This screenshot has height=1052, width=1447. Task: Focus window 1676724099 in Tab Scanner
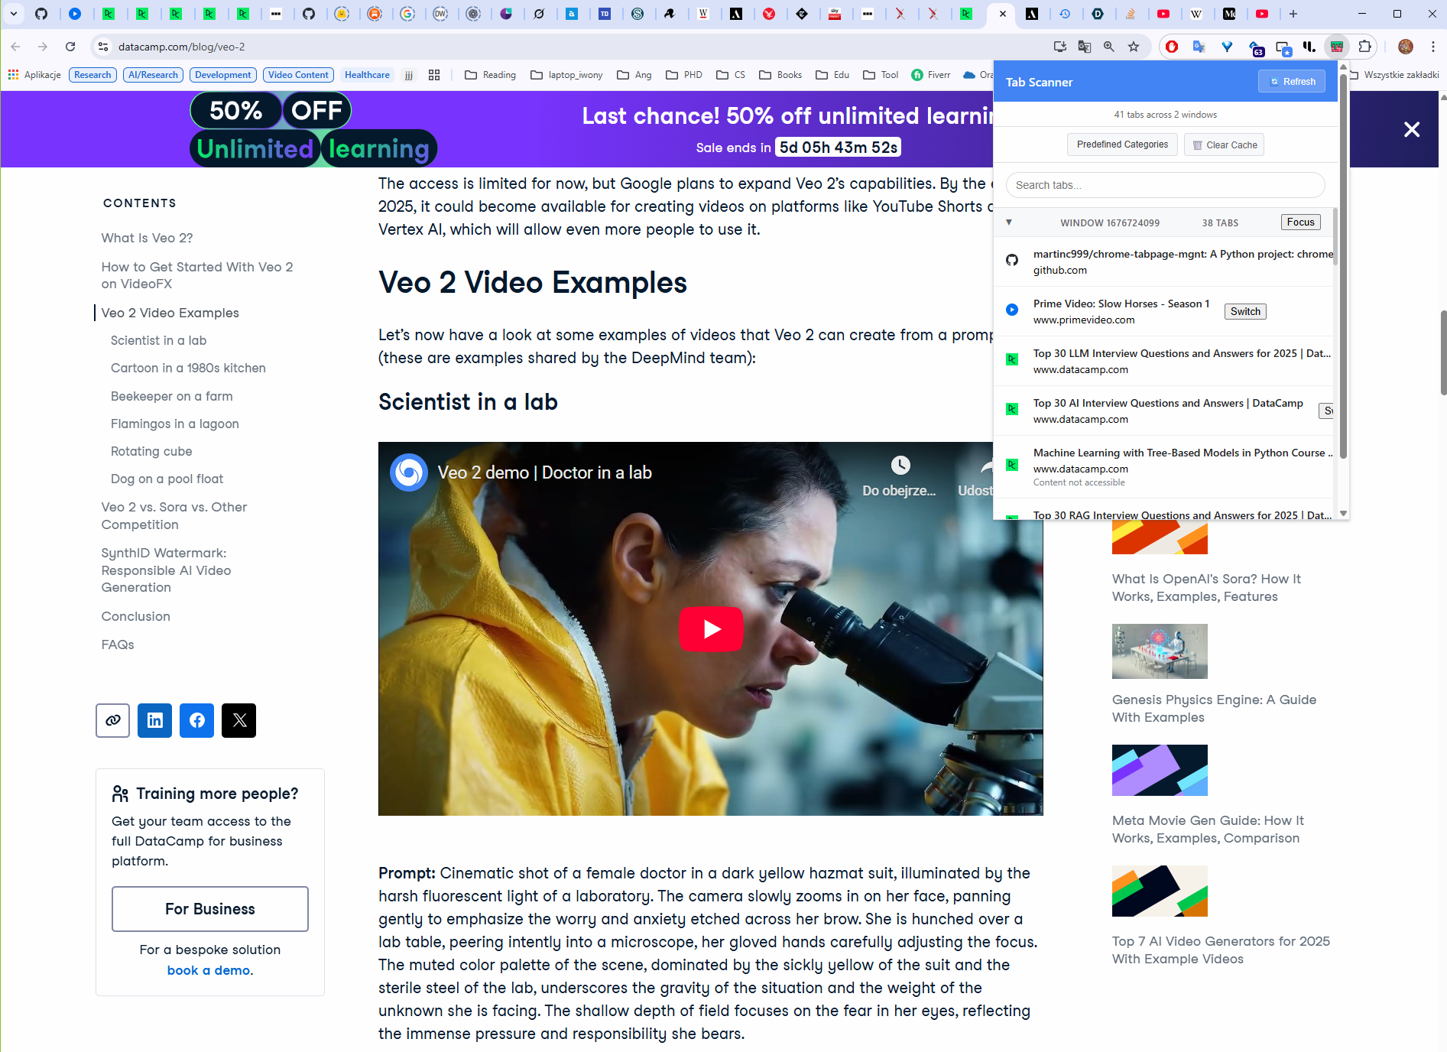[x=1301, y=222]
